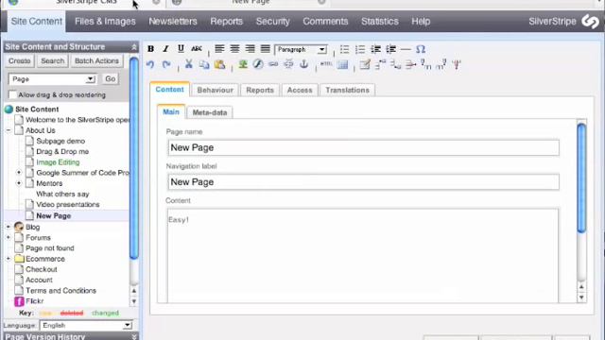This screenshot has width=605, height=340.
Task: Click the Navigation label input field
Action: pyautogui.click(x=363, y=182)
